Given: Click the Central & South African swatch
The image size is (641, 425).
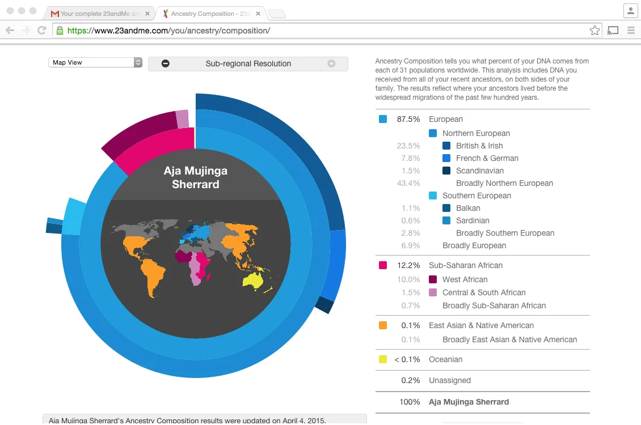Looking at the screenshot, I should pyautogui.click(x=432, y=292).
